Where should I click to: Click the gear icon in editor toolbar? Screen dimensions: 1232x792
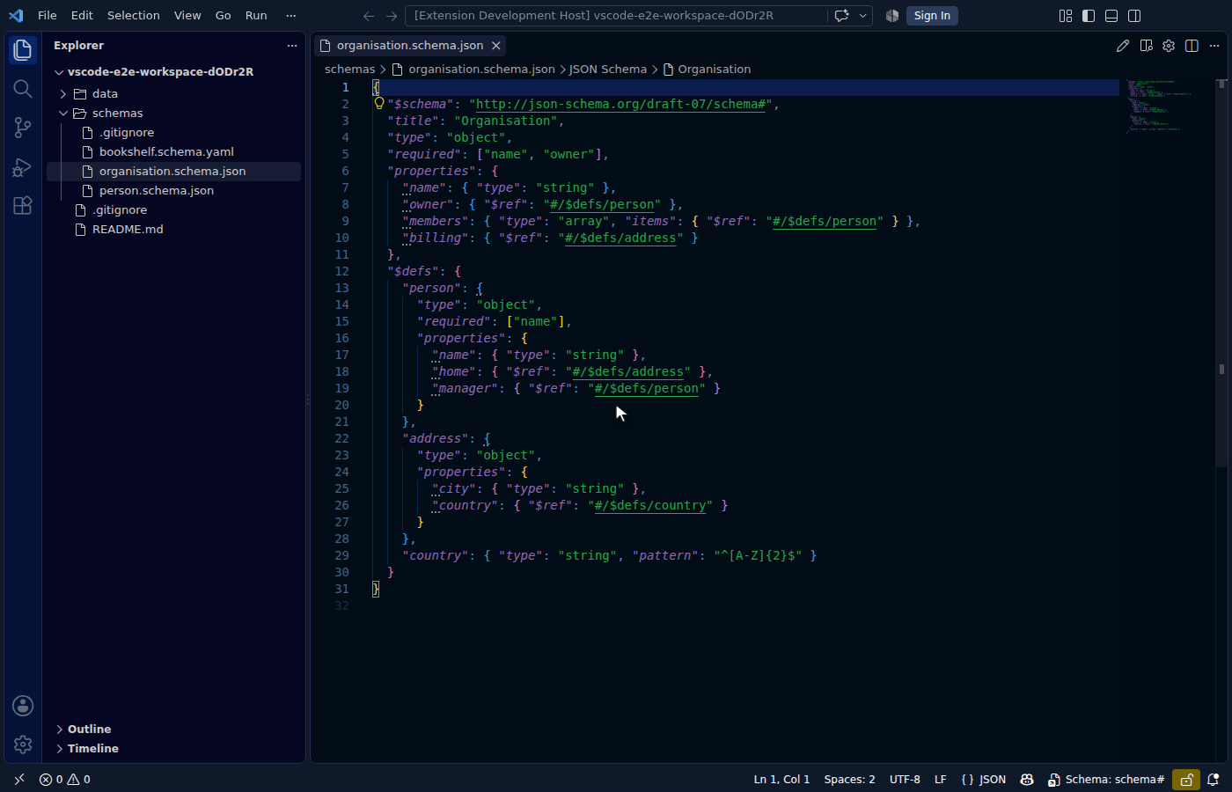1169,46
